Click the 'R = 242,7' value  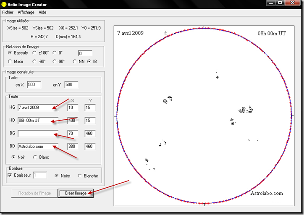pyautogui.click(x=39, y=37)
